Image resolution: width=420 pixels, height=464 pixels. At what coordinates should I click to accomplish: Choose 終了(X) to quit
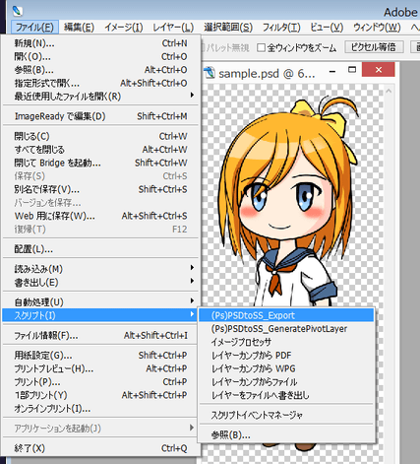(100, 448)
